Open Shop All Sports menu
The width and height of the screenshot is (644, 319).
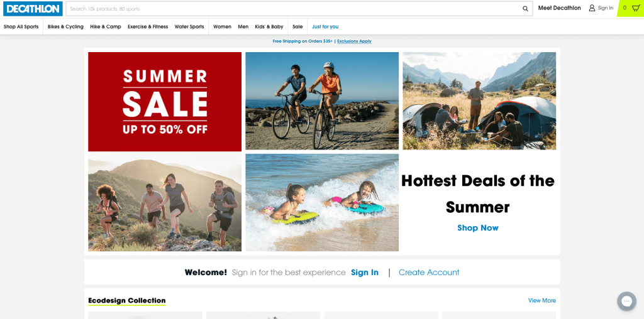[x=21, y=26]
